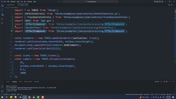The width and height of the screenshot is (176, 99).
Task: Open the Edit menu
Action: [8, 2]
